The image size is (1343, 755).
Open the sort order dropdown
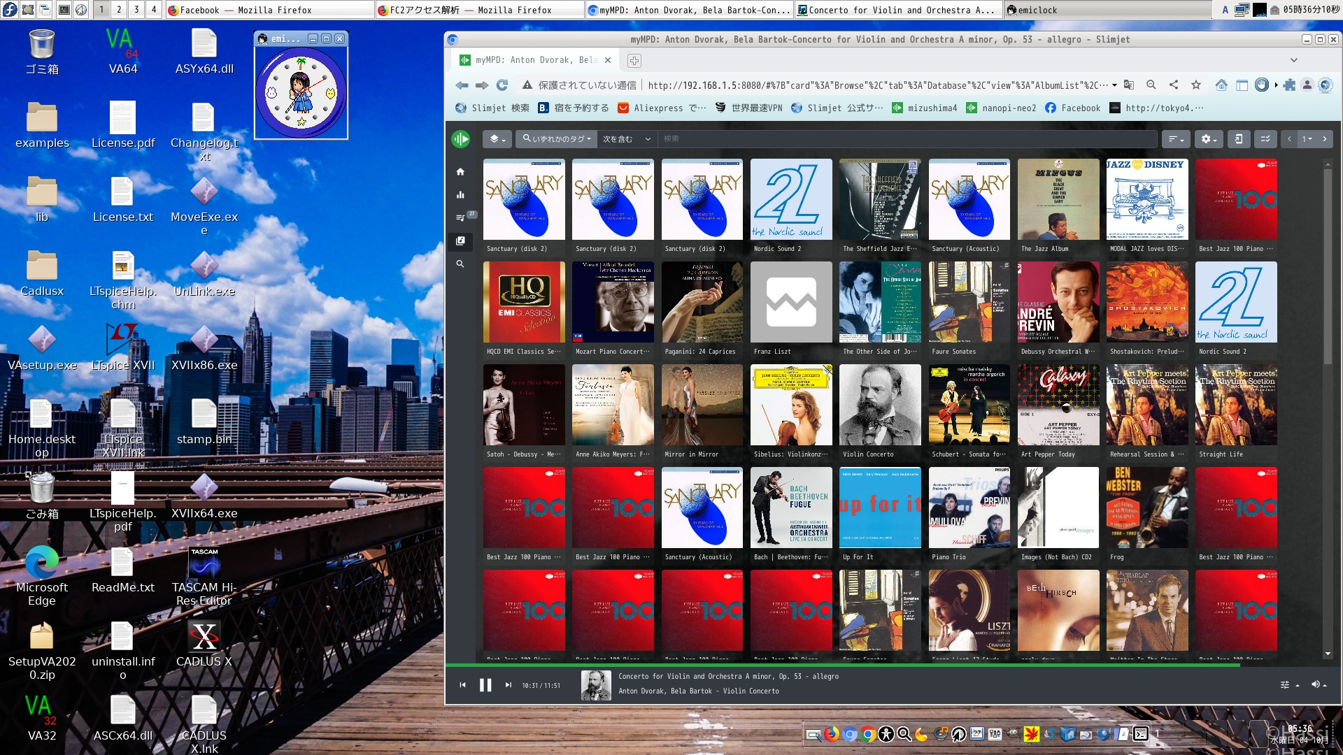pyautogui.click(x=1177, y=139)
